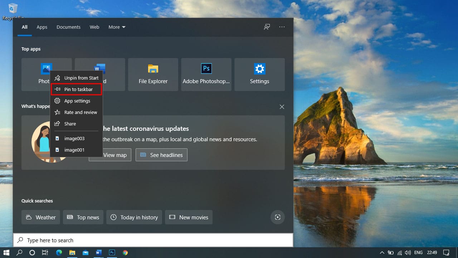Open Google Chrome from taskbar
This screenshot has width=458, height=258.
125,253
